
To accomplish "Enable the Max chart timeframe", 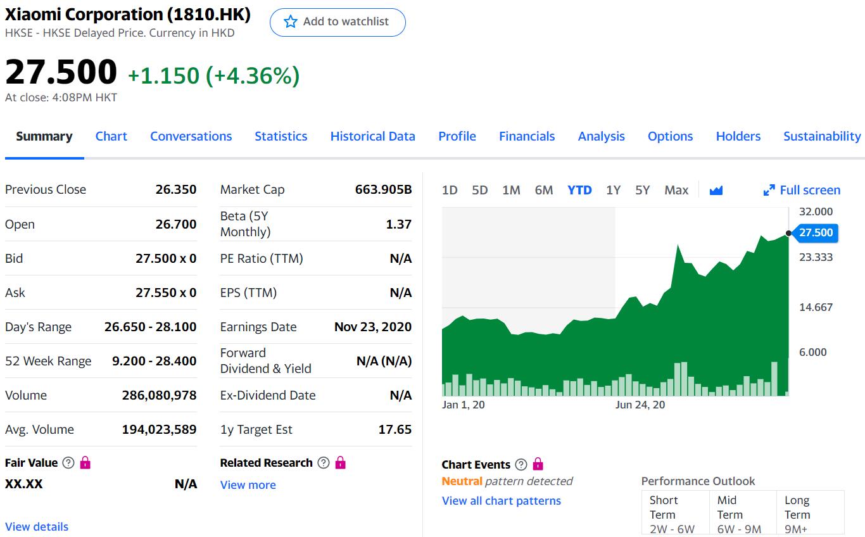I will tap(676, 190).
